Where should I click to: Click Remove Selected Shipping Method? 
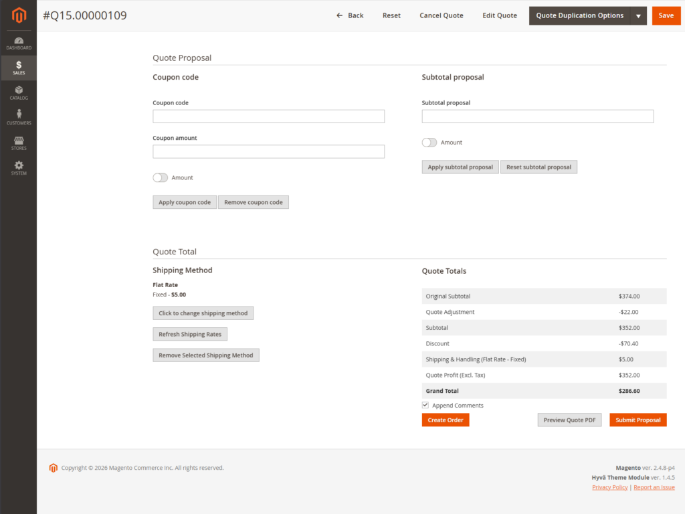206,355
